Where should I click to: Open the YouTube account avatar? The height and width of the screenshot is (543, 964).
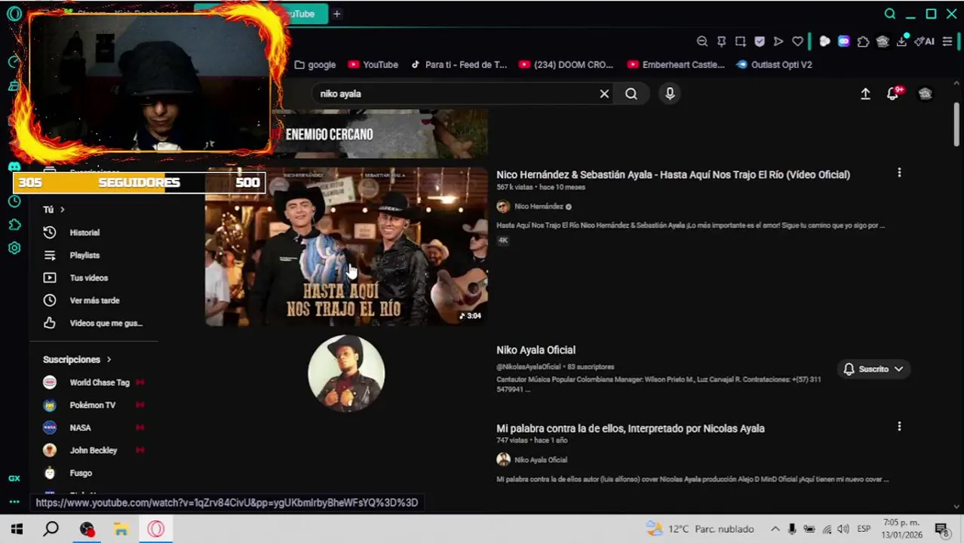point(926,94)
